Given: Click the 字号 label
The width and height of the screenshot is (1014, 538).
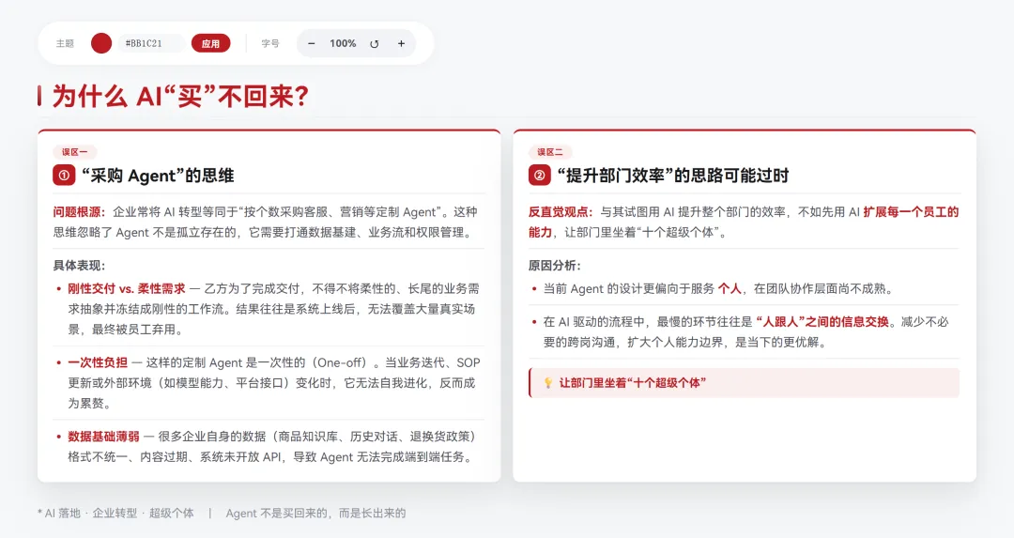Looking at the screenshot, I should tap(270, 43).
